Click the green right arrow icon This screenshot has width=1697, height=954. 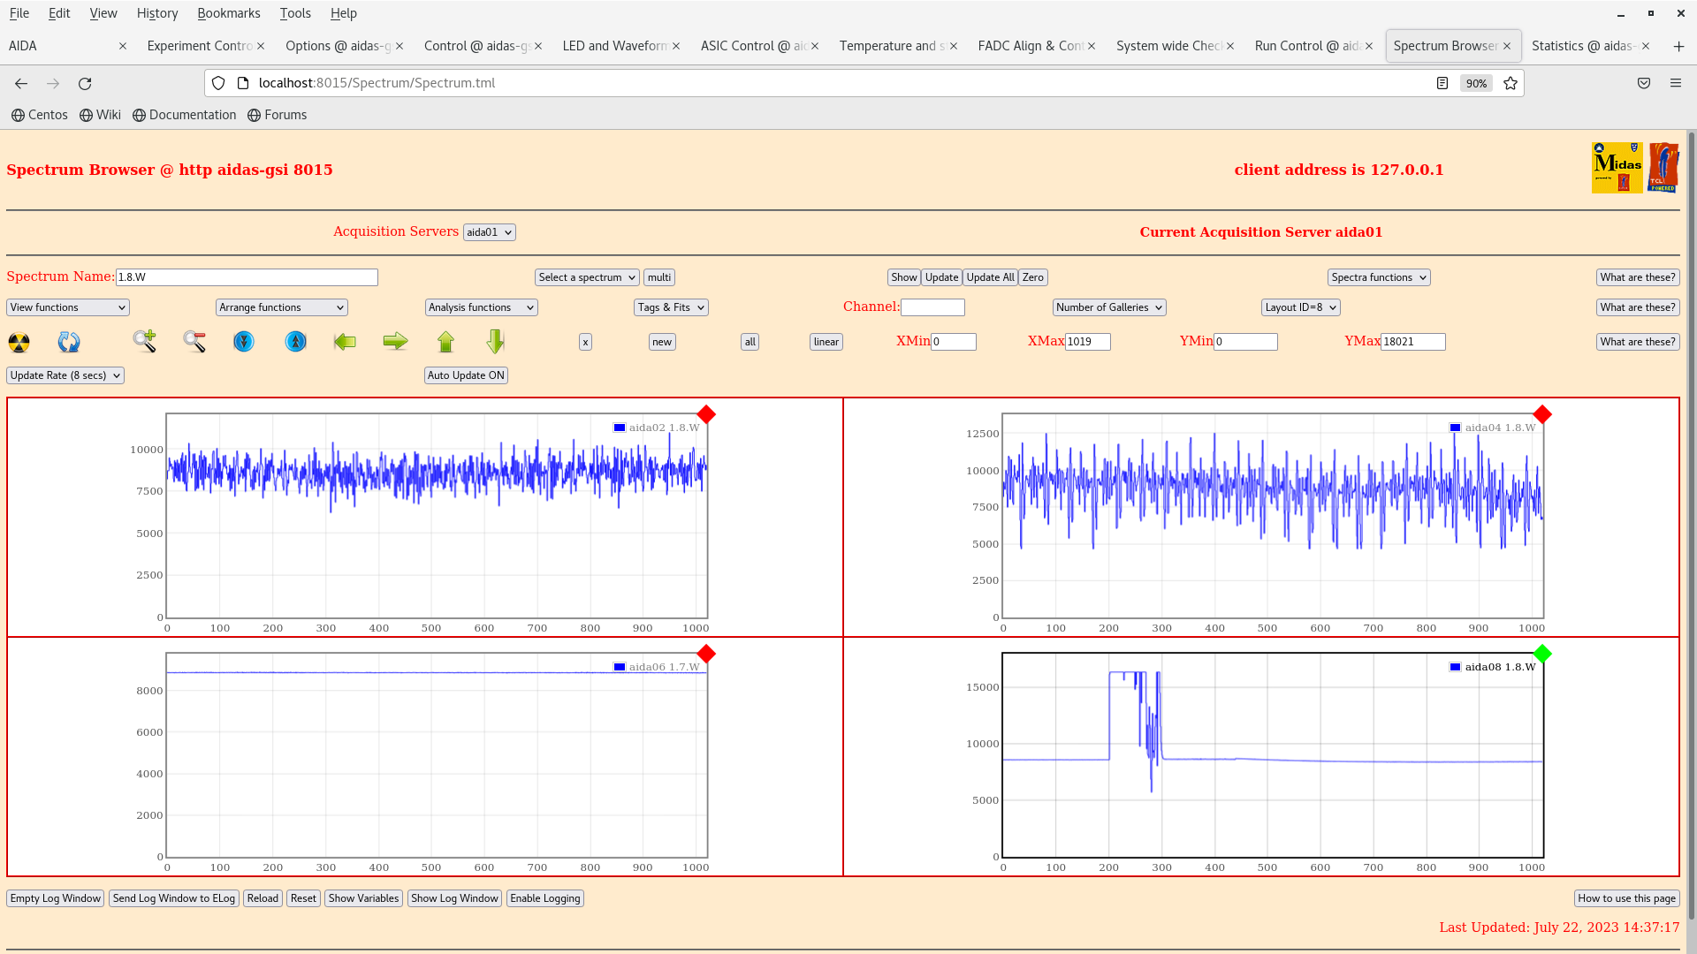point(395,342)
